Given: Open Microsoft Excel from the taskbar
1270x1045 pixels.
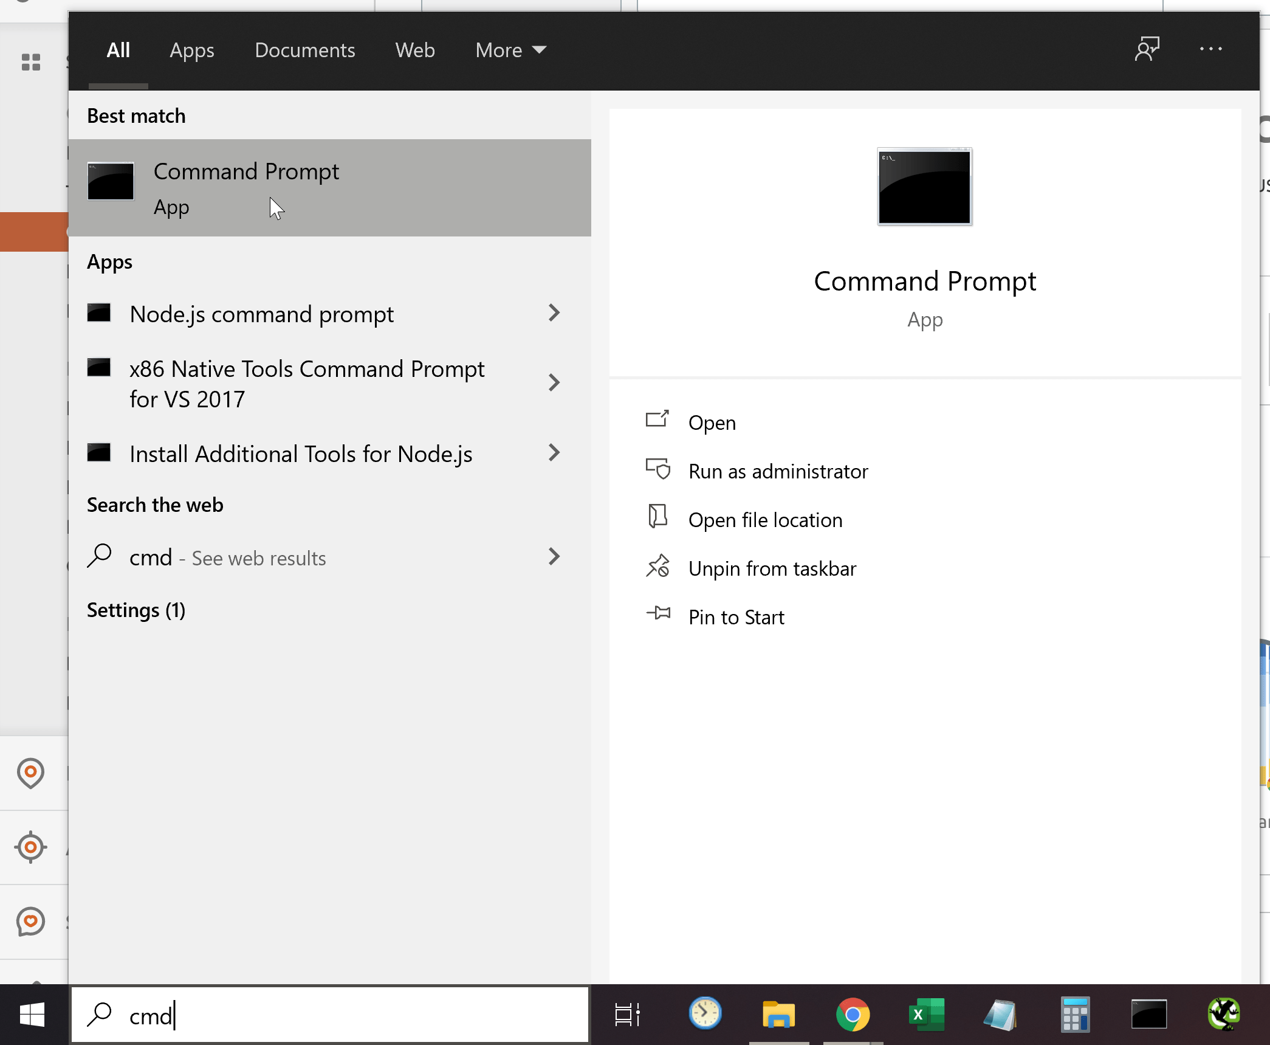Looking at the screenshot, I should 925,1014.
